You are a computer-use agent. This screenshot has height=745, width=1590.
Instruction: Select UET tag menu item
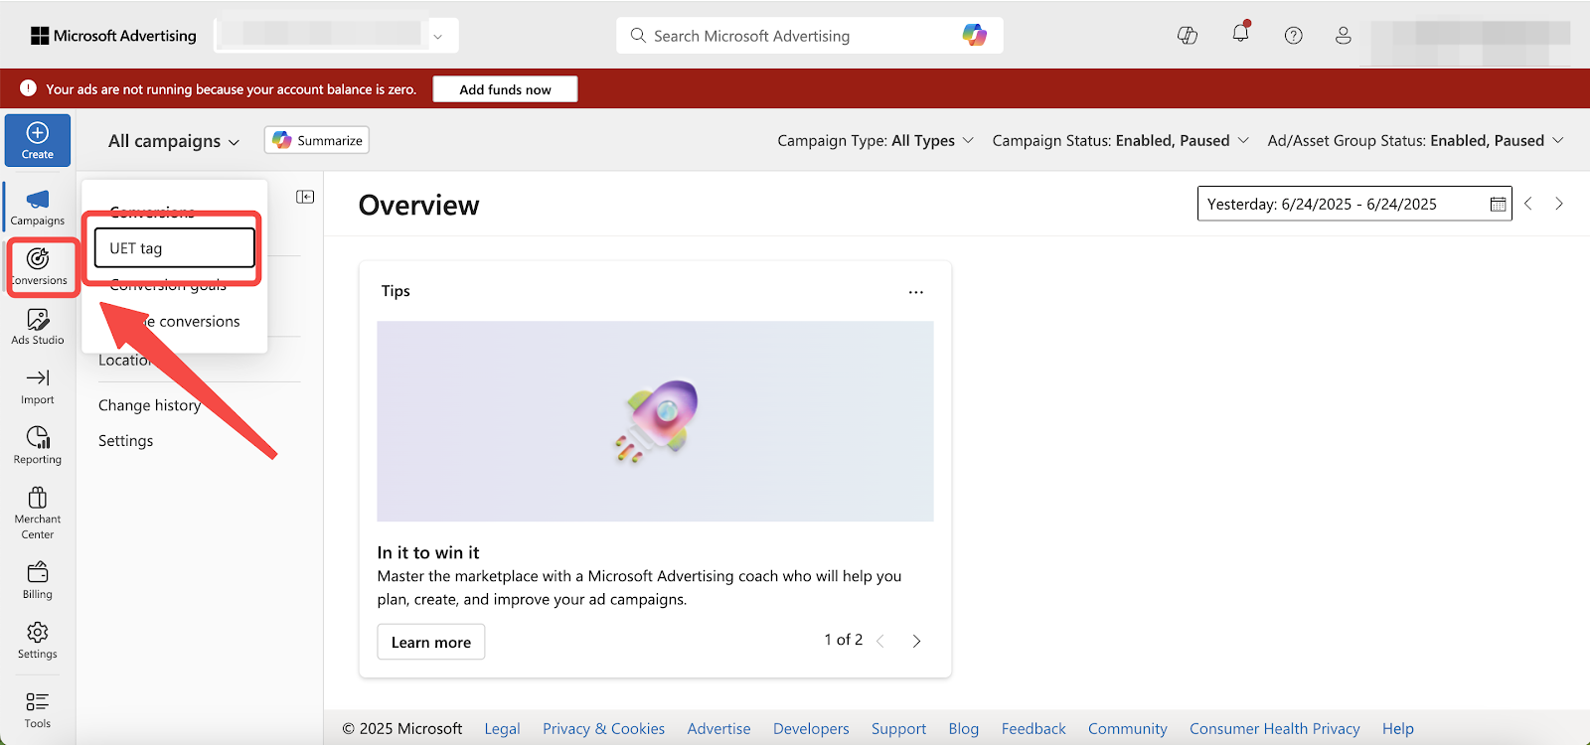(175, 248)
